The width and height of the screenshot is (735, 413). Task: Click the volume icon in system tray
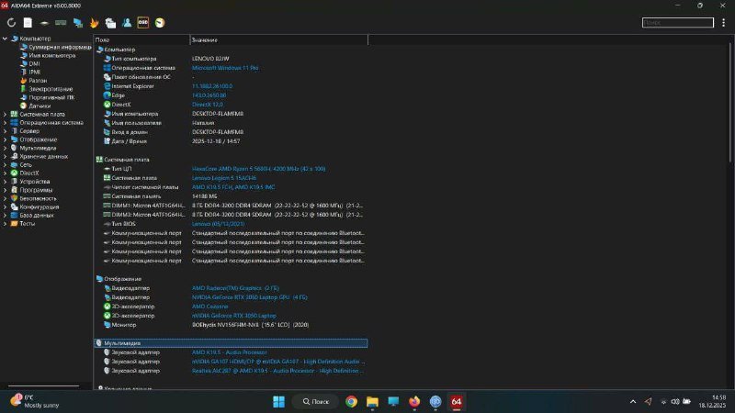(675, 401)
